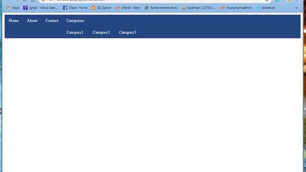
Task: Open the IQ Option bookmark
Action: 101,8
